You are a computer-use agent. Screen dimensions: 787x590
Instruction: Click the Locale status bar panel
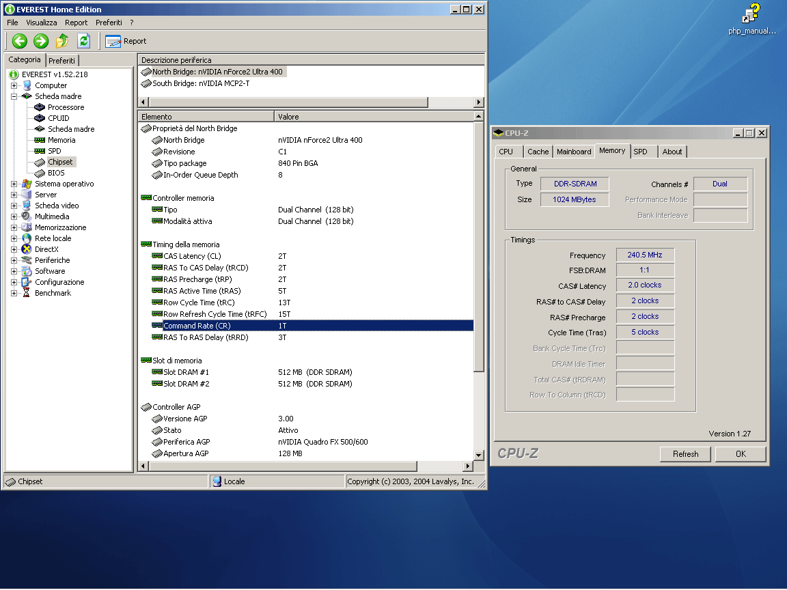tap(277, 481)
